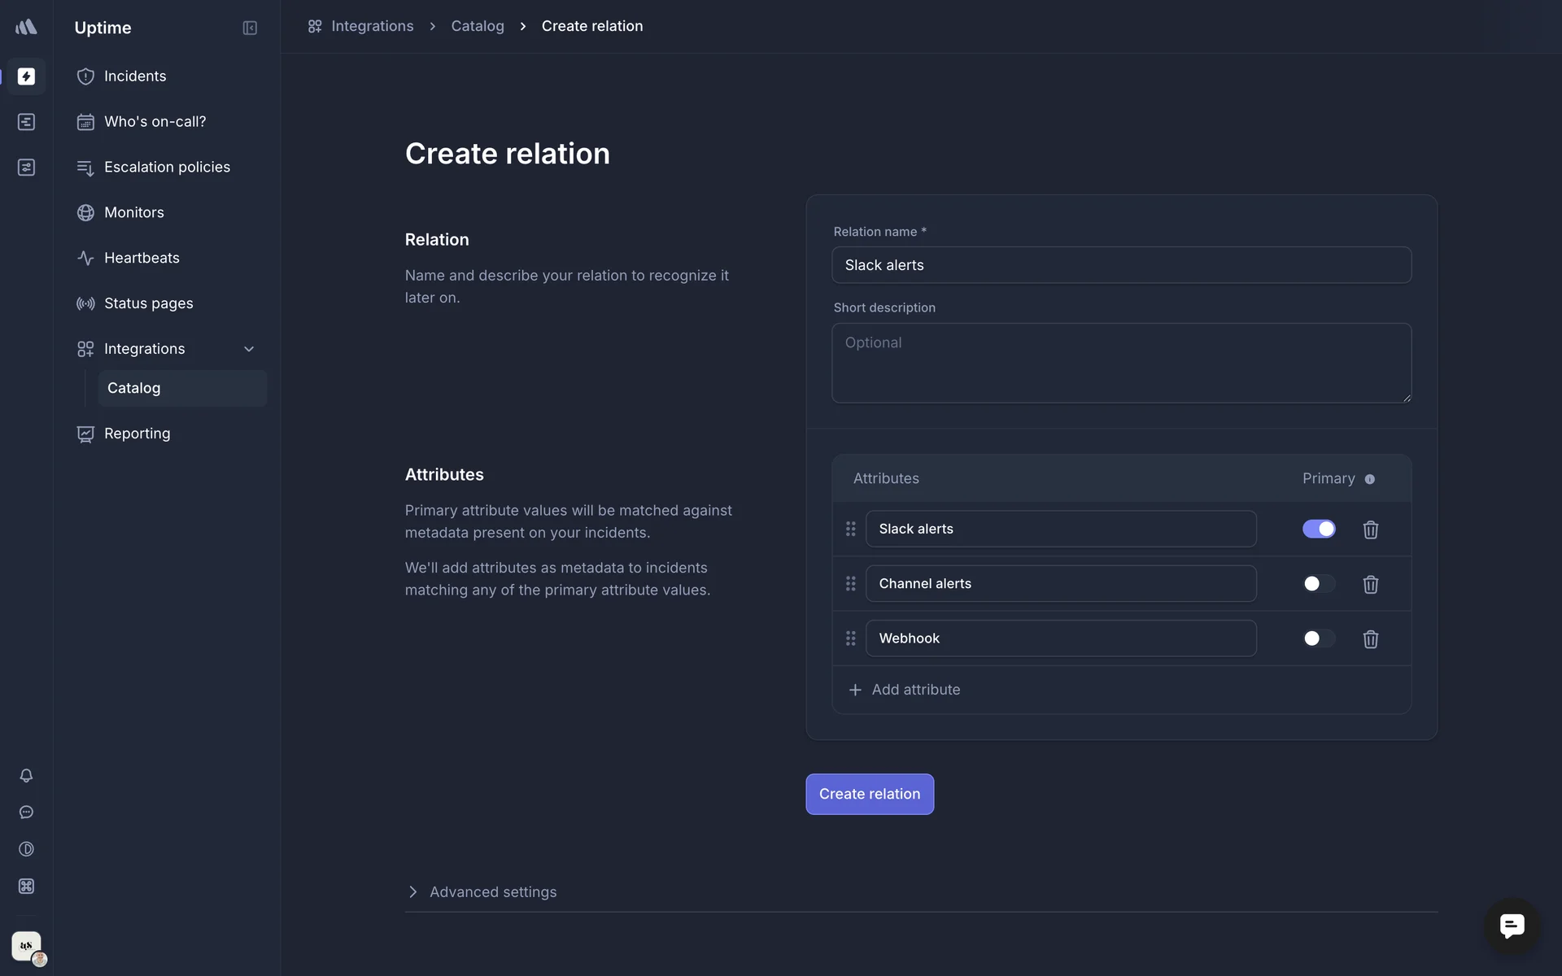Screen dimensions: 1562x976
Task: Go to Incidents page
Action: point(135,76)
